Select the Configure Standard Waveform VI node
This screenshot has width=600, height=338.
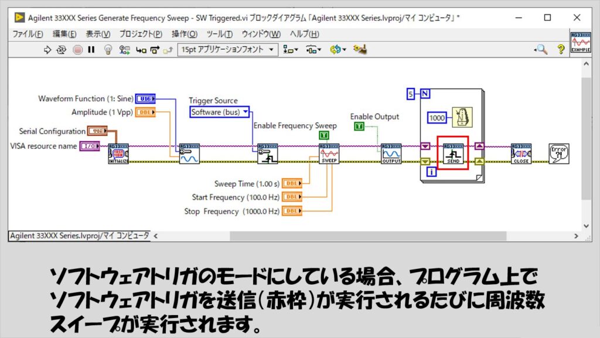coord(189,153)
